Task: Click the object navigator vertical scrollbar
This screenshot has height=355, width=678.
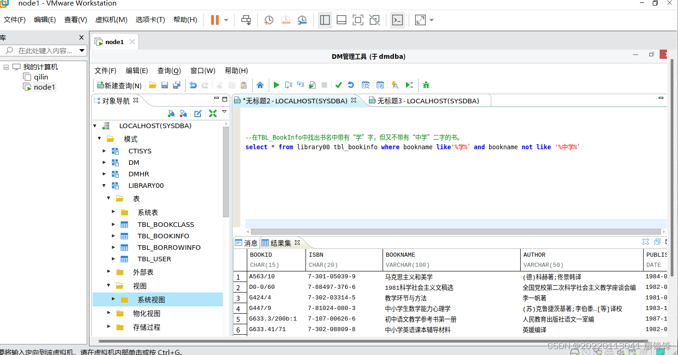Action: pyautogui.click(x=226, y=171)
